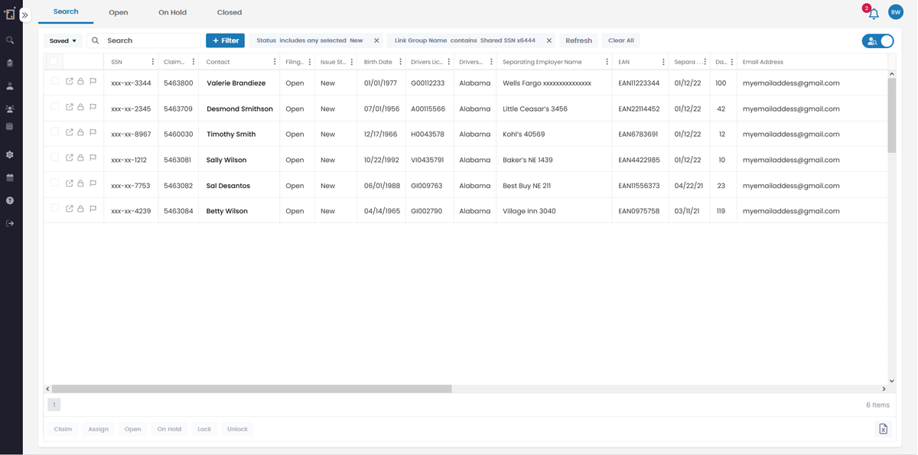Viewport: 918px width, 455px height.
Task: Check the select-all header checkbox
Action: pos(54,62)
